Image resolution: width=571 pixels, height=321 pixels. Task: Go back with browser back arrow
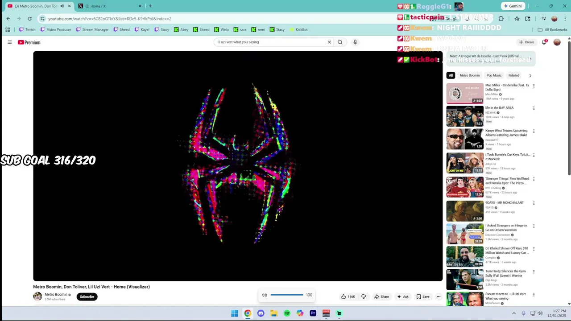8,19
